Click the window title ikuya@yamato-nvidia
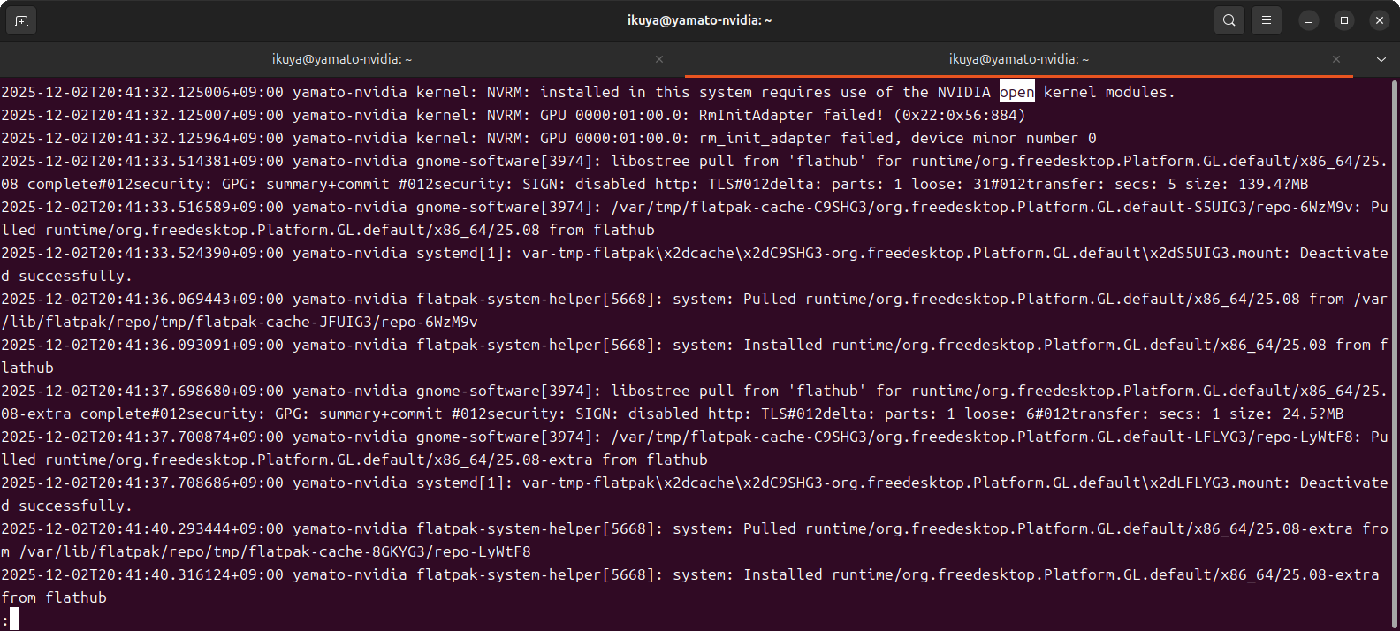 click(x=699, y=20)
